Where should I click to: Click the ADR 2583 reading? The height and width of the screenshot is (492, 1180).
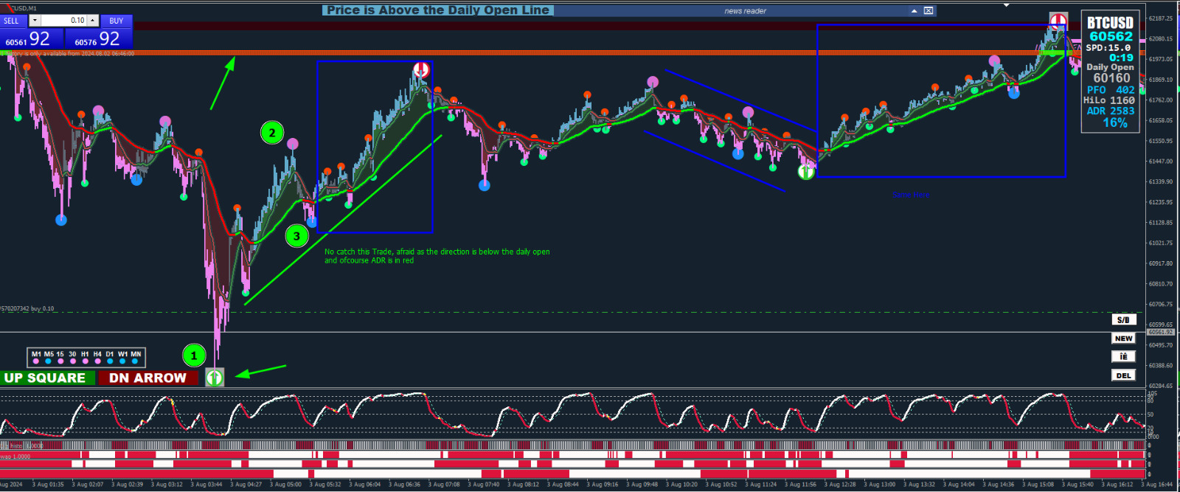1111,111
